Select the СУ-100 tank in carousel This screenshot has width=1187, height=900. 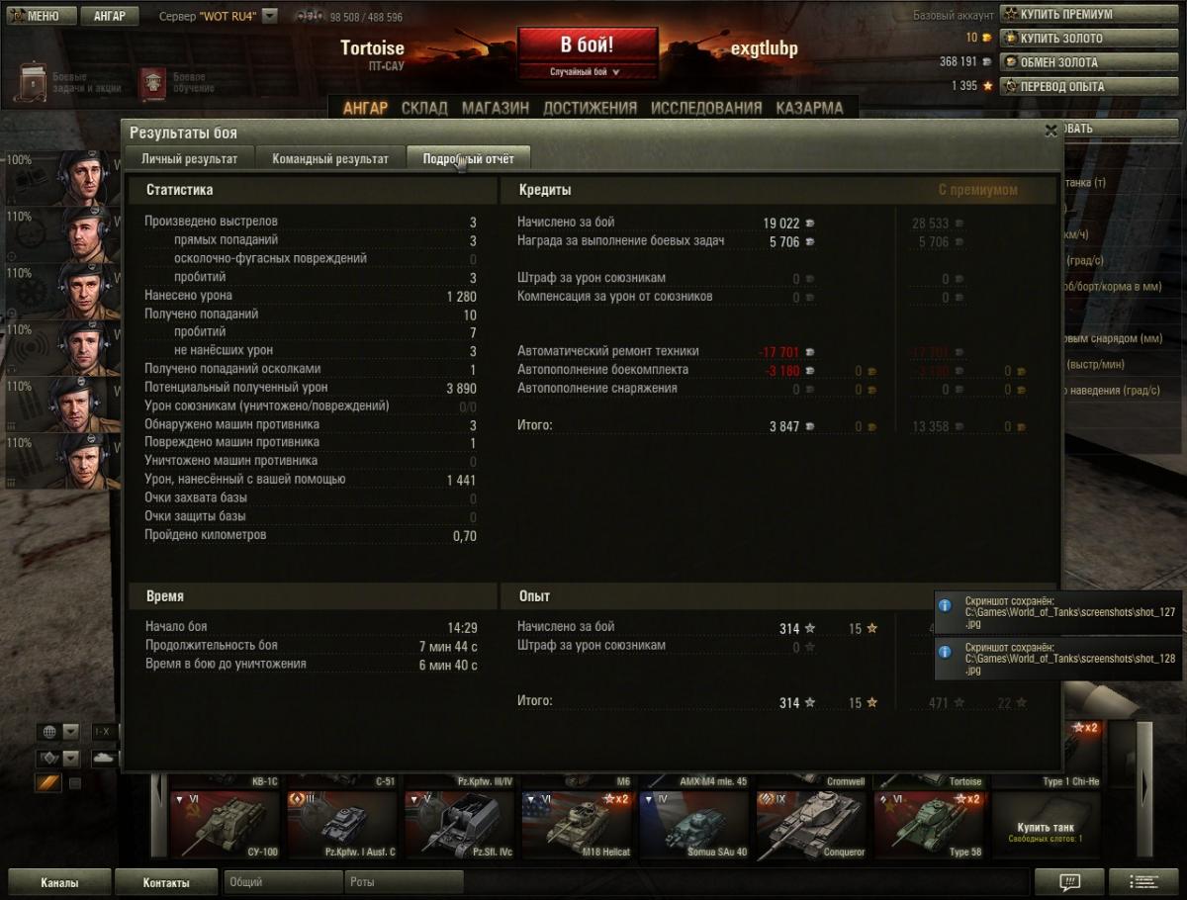(227, 826)
